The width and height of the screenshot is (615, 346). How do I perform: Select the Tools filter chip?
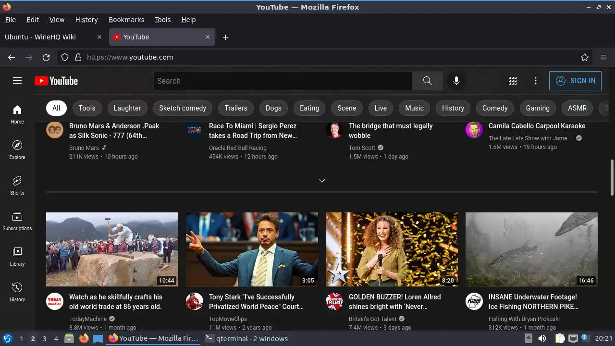(87, 108)
